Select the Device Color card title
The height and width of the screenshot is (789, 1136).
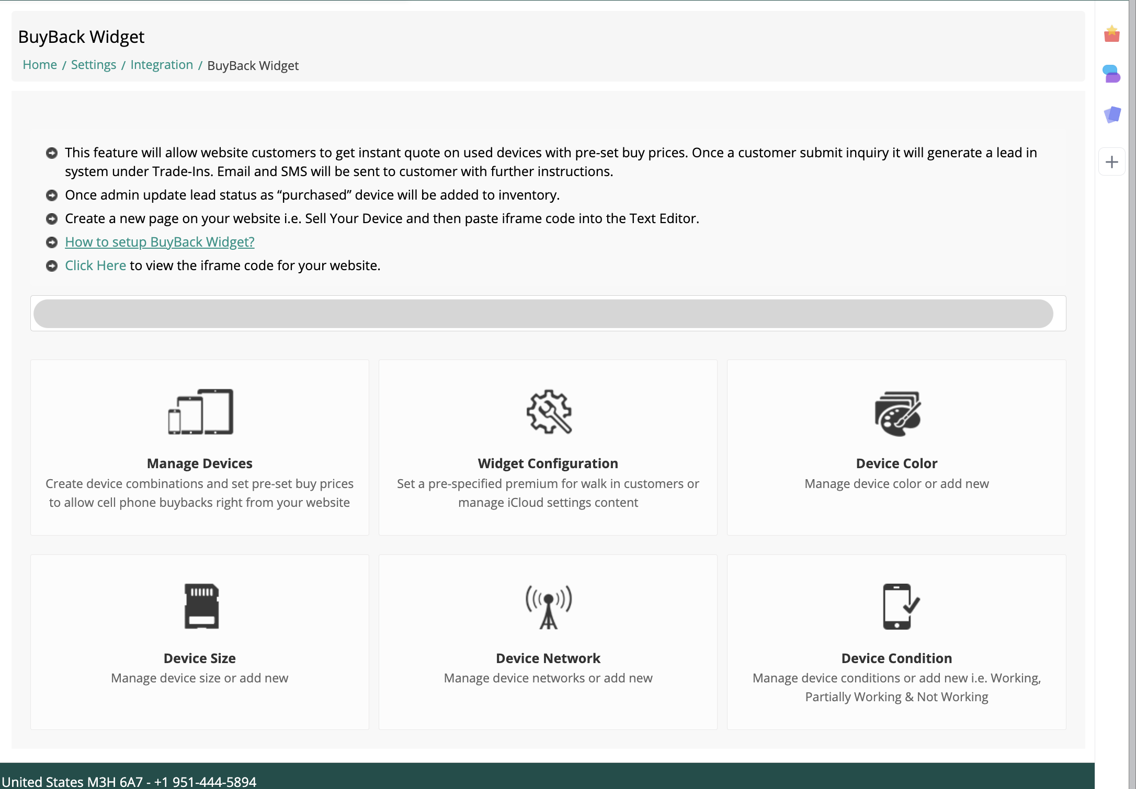click(896, 463)
